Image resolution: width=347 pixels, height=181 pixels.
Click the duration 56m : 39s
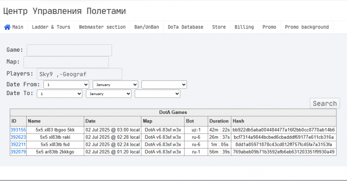click(220, 152)
